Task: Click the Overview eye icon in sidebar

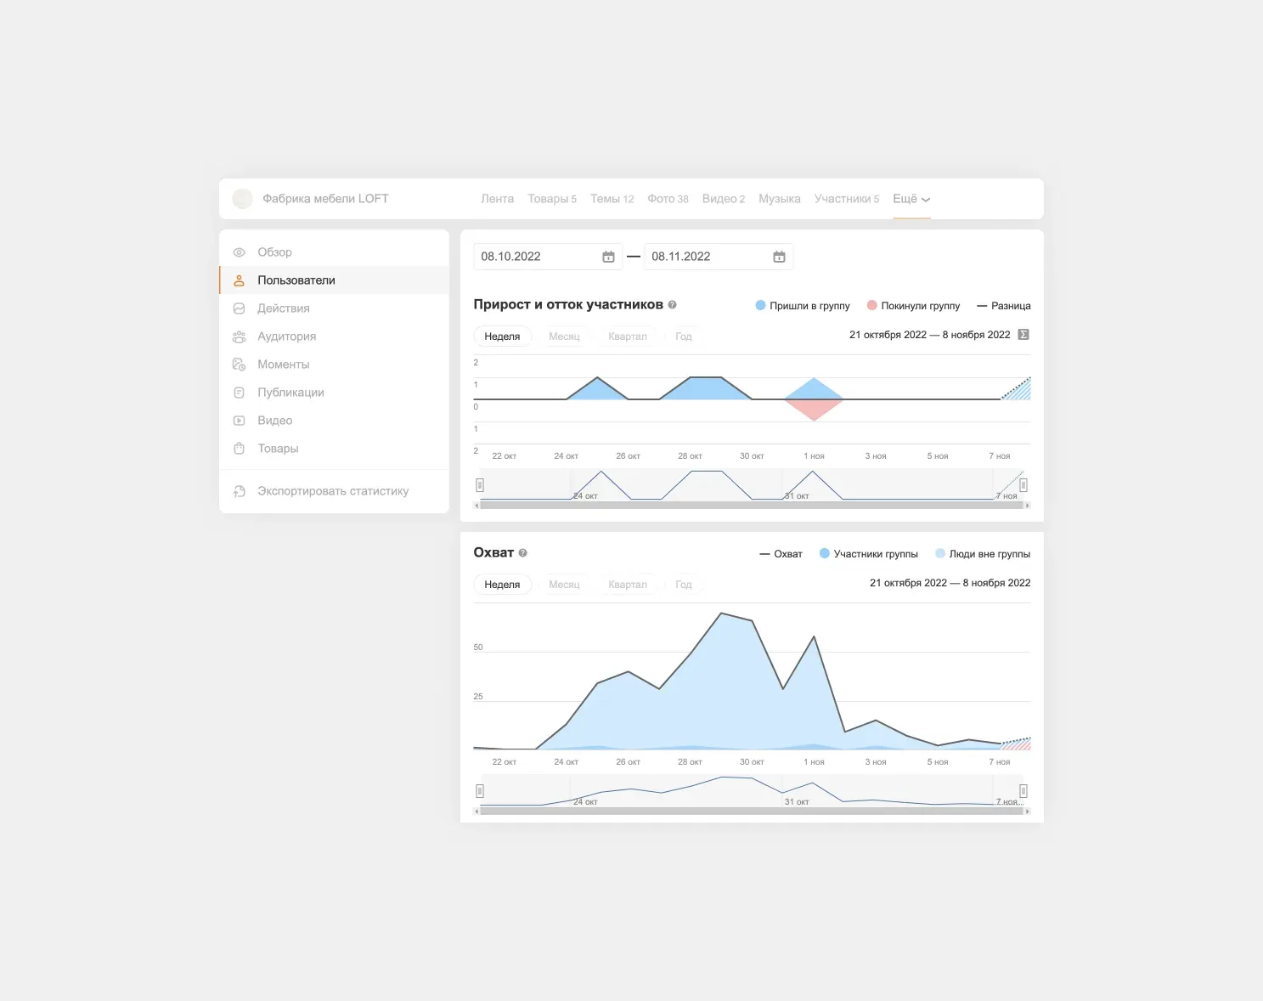Action: pos(240,252)
